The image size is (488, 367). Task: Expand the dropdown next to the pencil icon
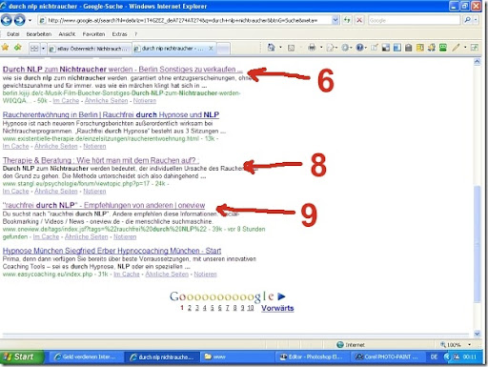click(465, 48)
